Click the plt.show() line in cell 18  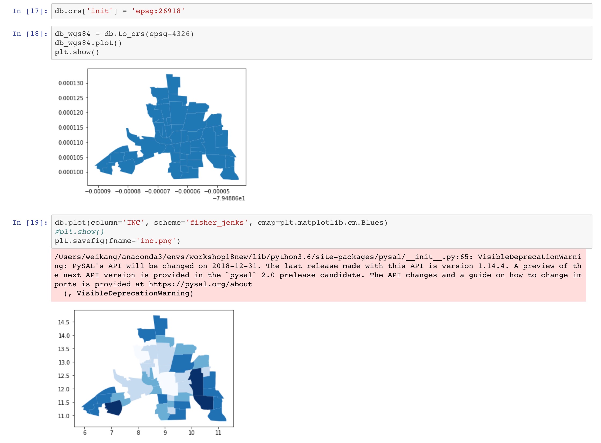pyautogui.click(x=77, y=52)
